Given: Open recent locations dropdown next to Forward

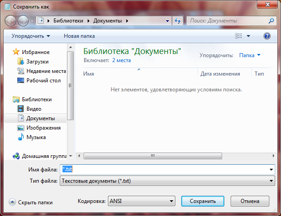Looking at the screenshot, I should pos(32,21).
